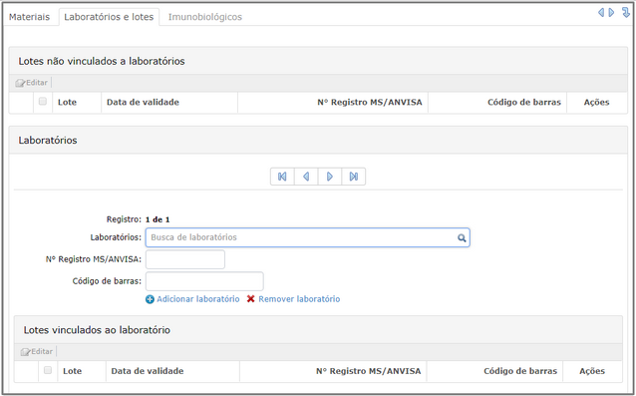
Task: Click Lote column header in linked lots table
Action: pyautogui.click(x=72, y=371)
